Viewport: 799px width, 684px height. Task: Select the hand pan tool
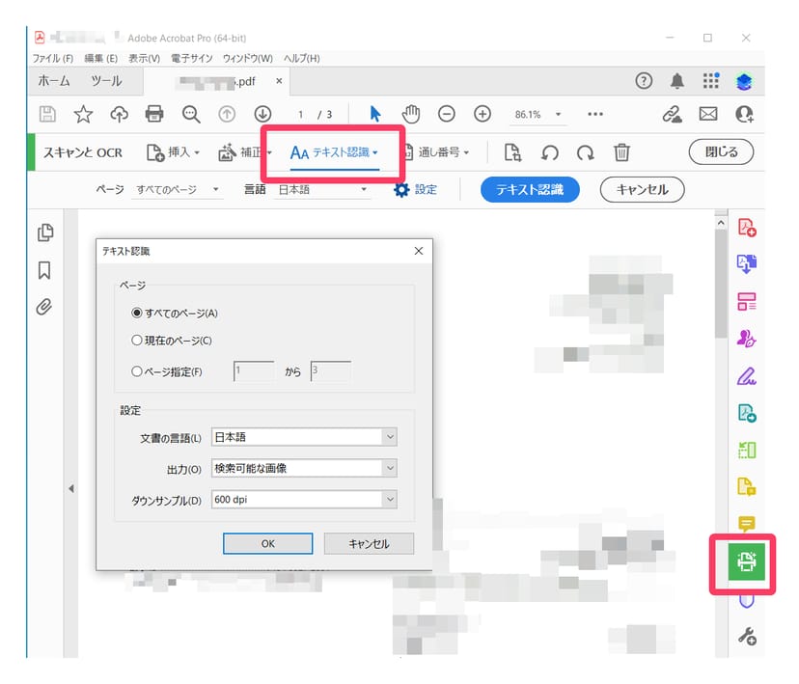[x=411, y=114]
